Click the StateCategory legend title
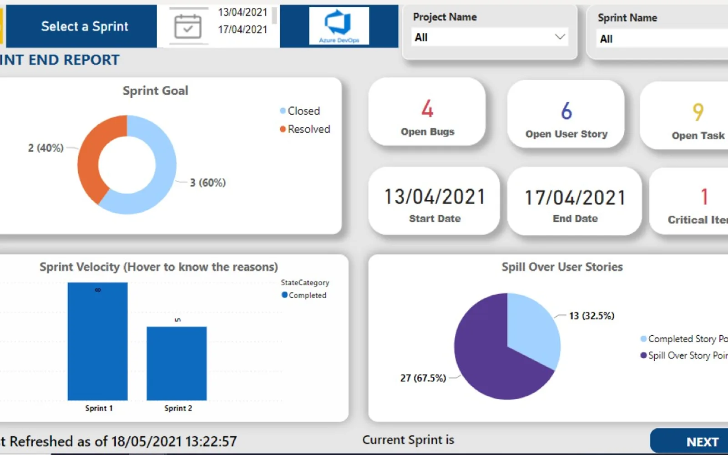Screen dimensions: 728x455 click(305, 283)
